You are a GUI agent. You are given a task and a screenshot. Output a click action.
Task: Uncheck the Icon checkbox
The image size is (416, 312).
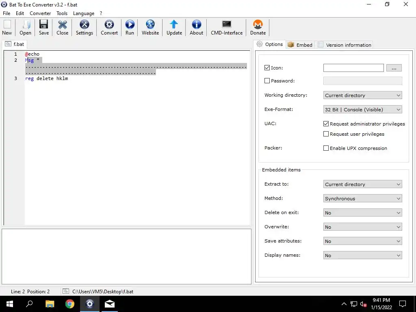click(267, 68)
